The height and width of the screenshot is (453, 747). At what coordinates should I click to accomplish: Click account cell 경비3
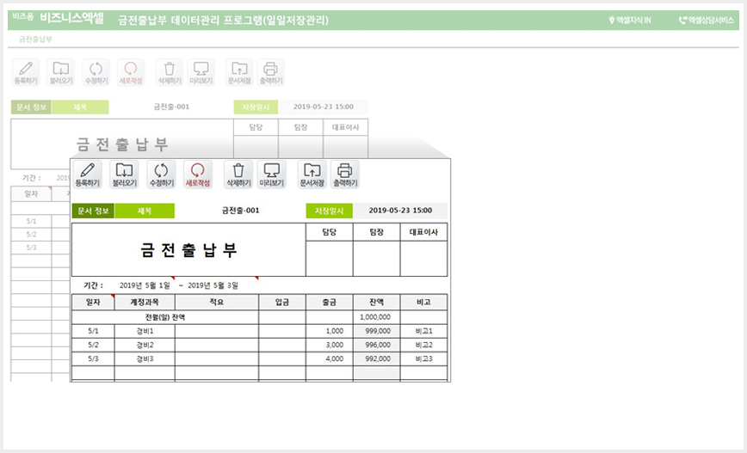coord(145,358)
